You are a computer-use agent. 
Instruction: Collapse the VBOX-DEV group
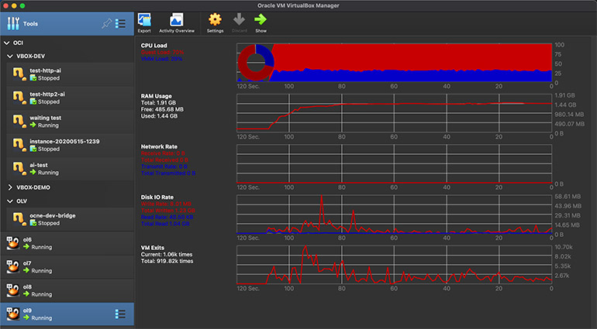coord(10,57)
